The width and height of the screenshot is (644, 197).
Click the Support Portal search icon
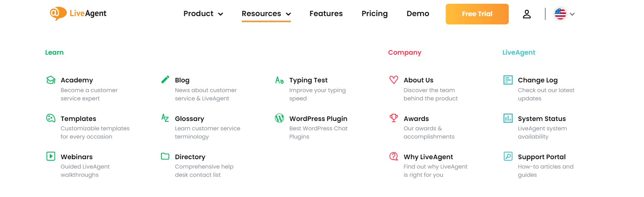508,156
